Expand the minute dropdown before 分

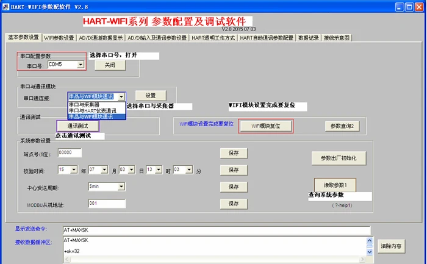(x=189, y=170)
